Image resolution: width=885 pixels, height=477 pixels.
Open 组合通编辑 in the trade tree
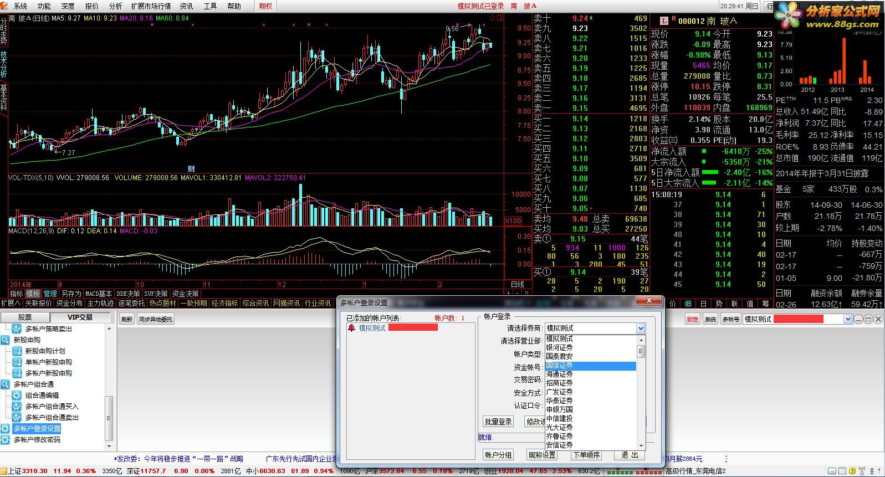click(x=42, y=395)
